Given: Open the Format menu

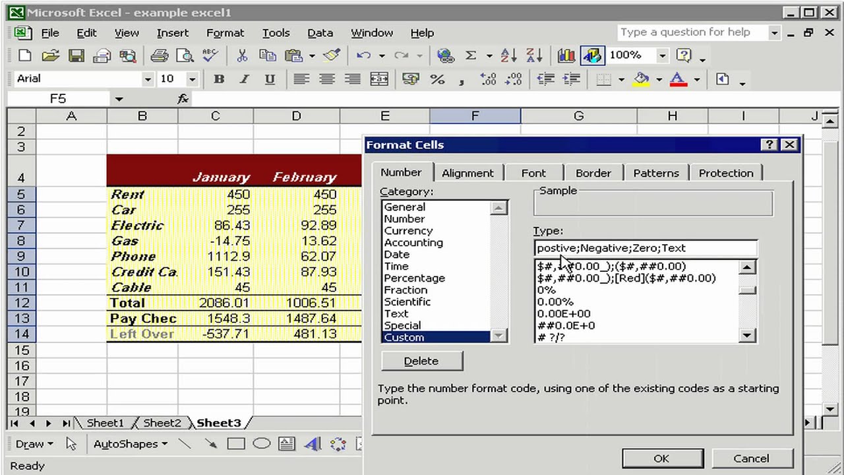Looking at the screenshot, I should 225,33.
